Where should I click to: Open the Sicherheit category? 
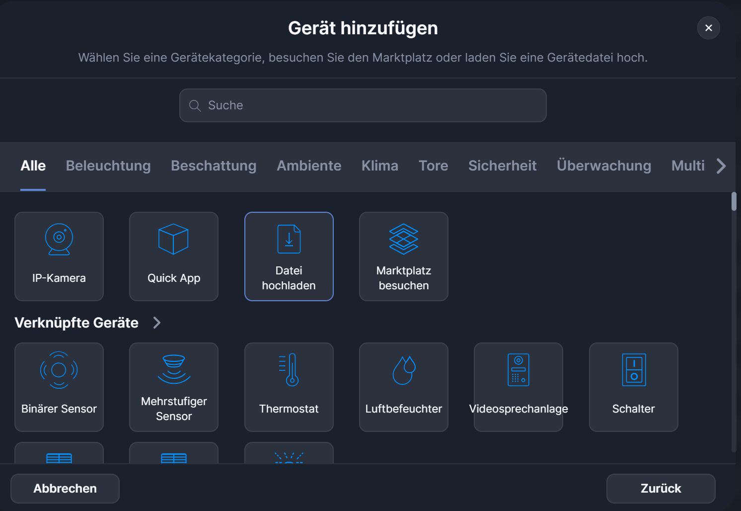coord(502,166)
